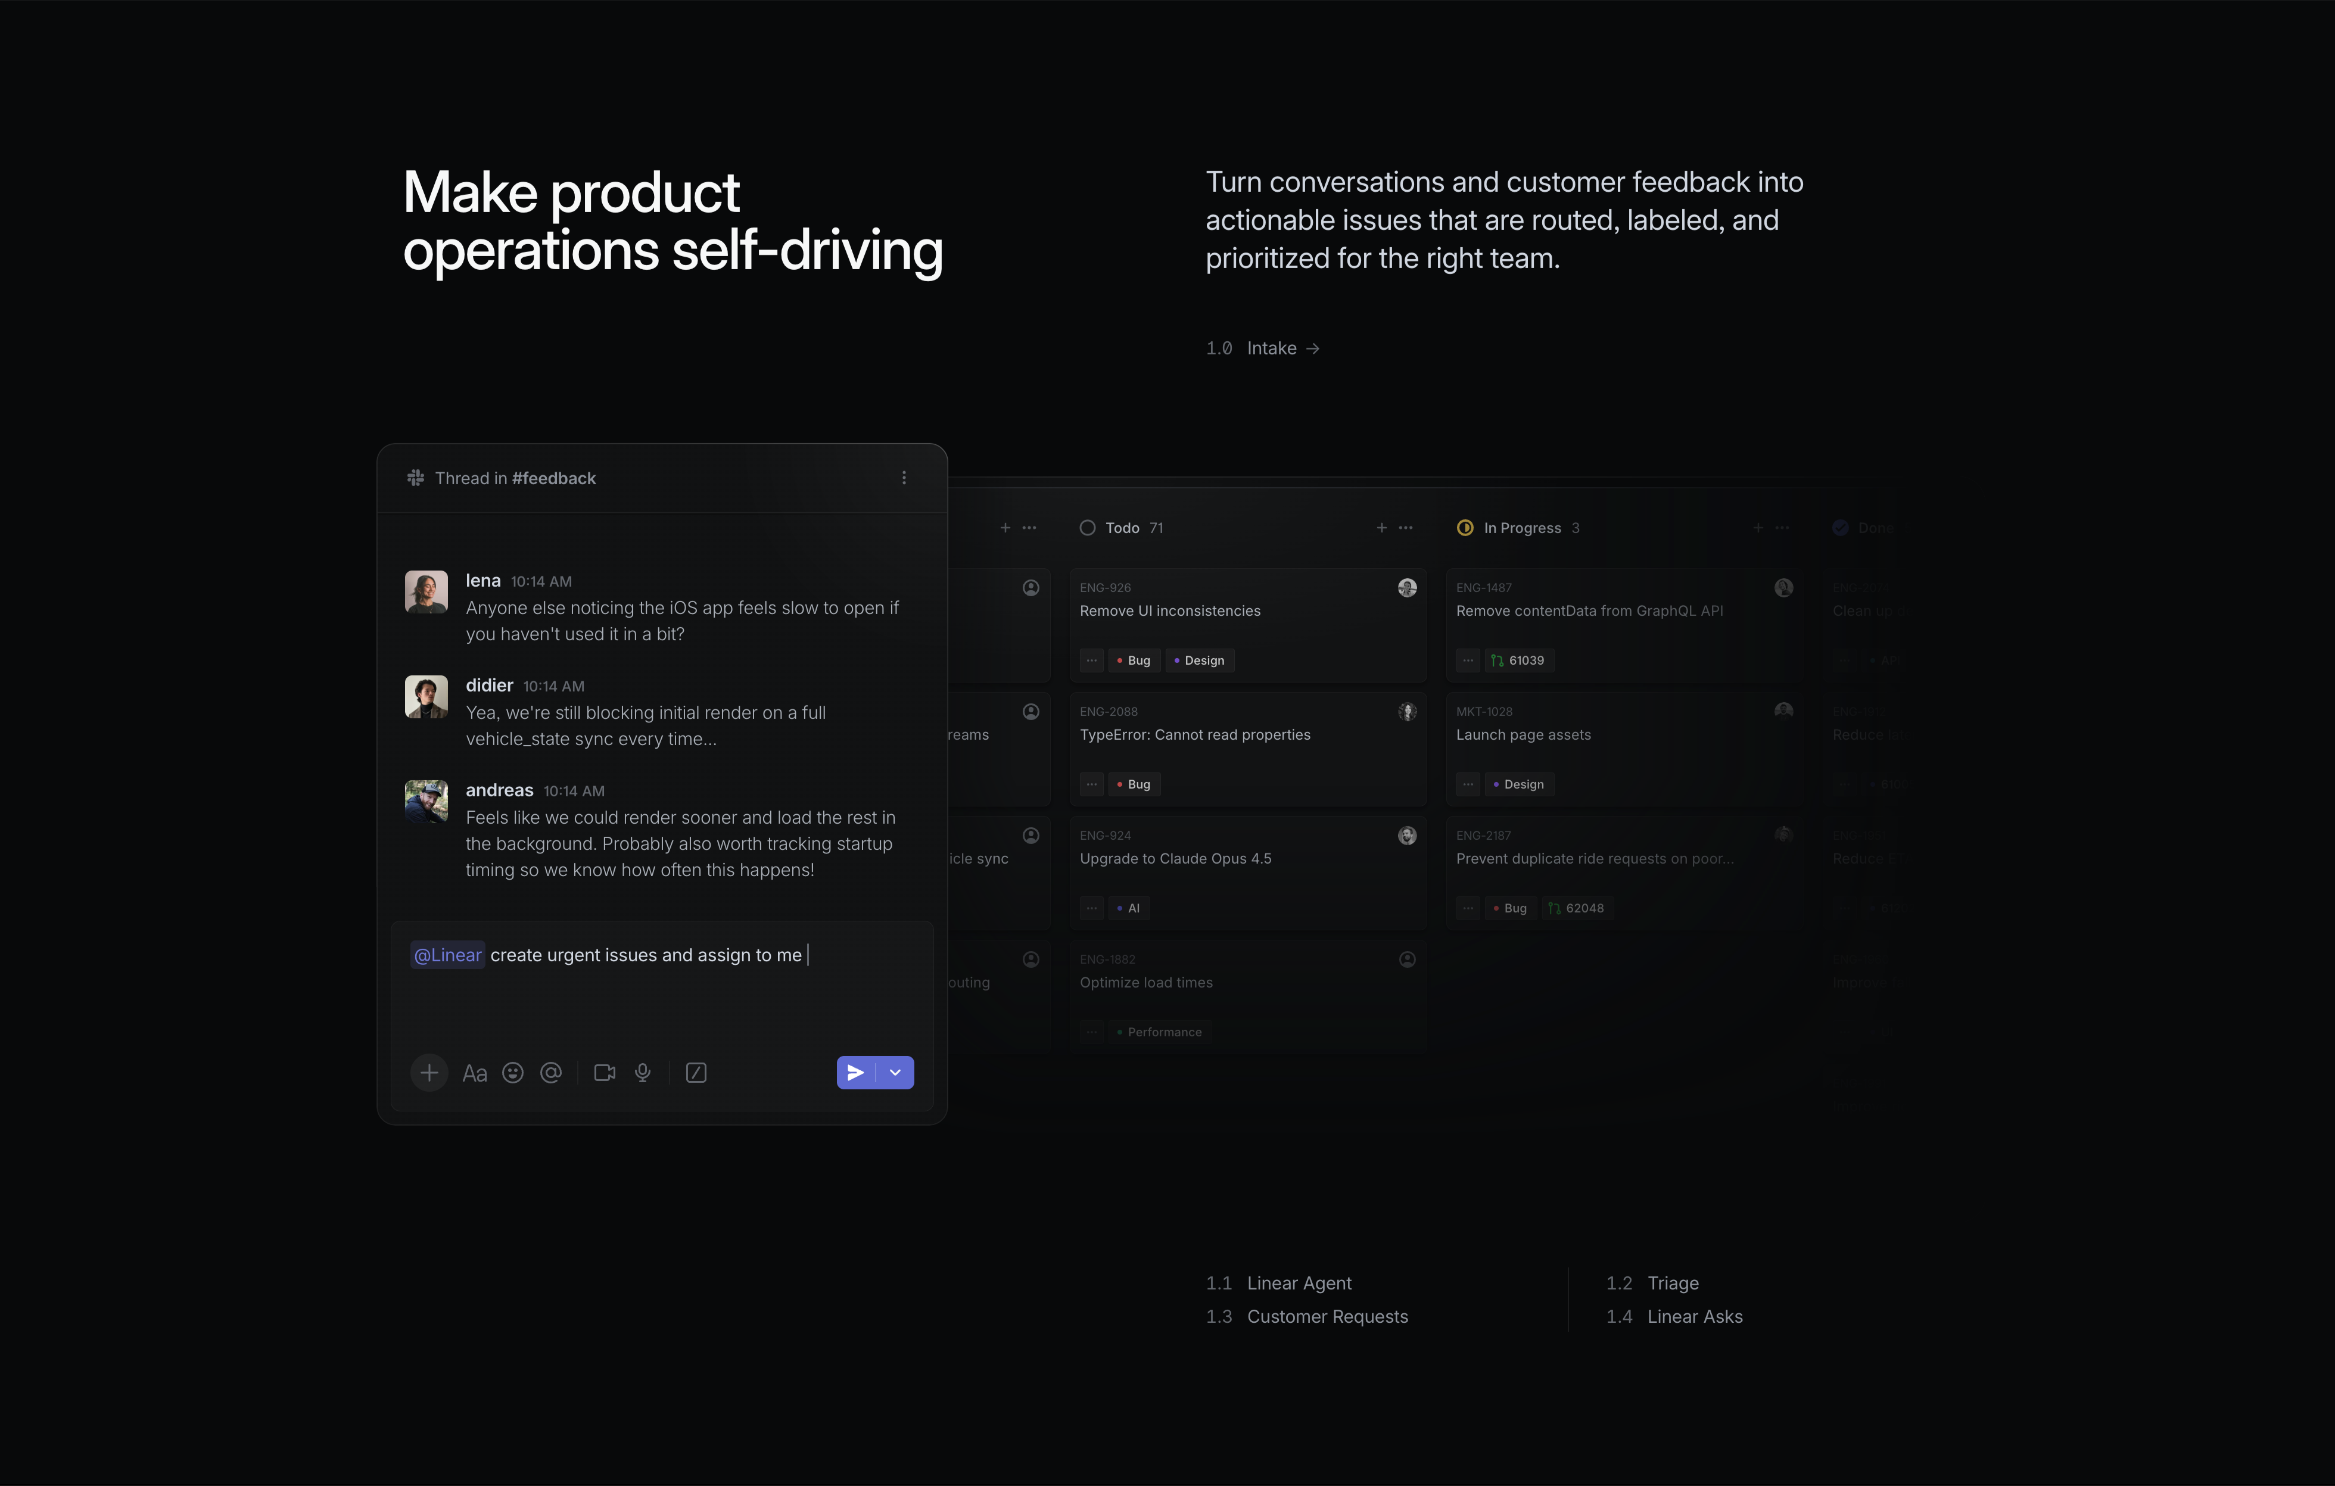The image size is (2335, 1486).
Task: Open the 1.3 Customer Requests link
Action: point(1306,1316)
